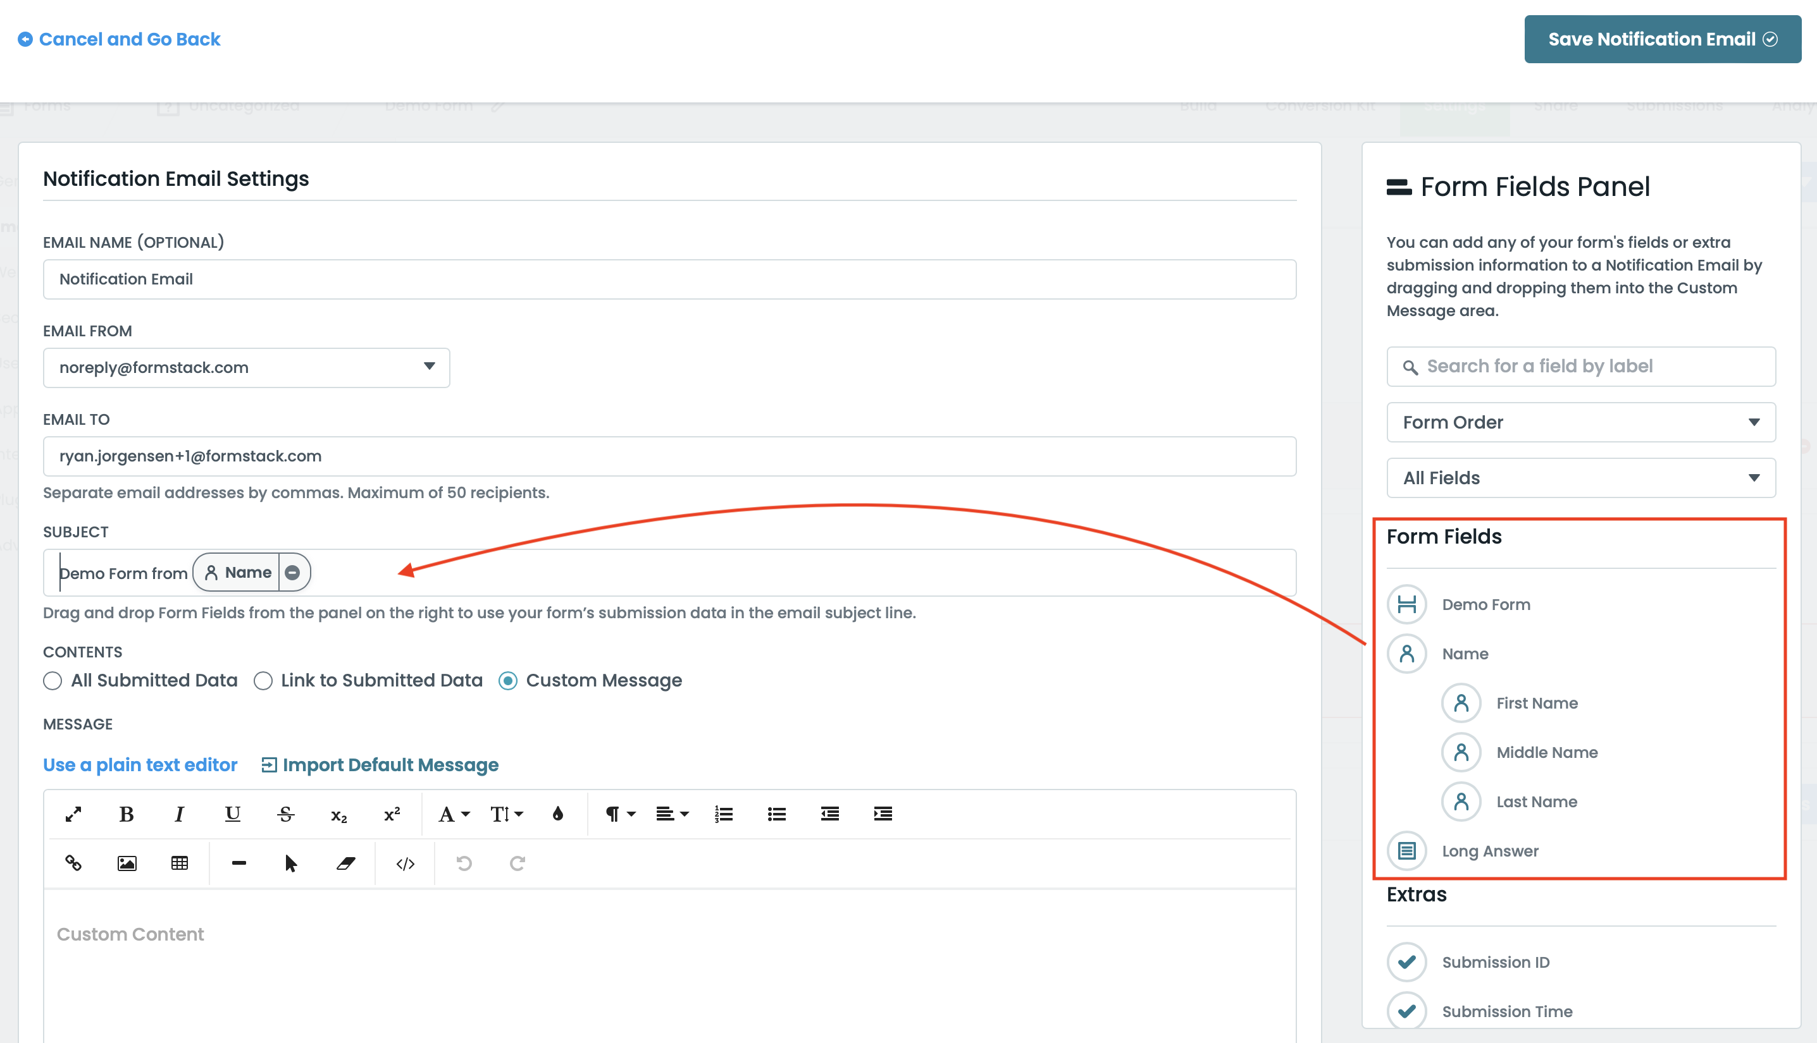1817x1043 pixels.
Task: Click the Cancel and Go Back link
Action: [x=119, y=39]
